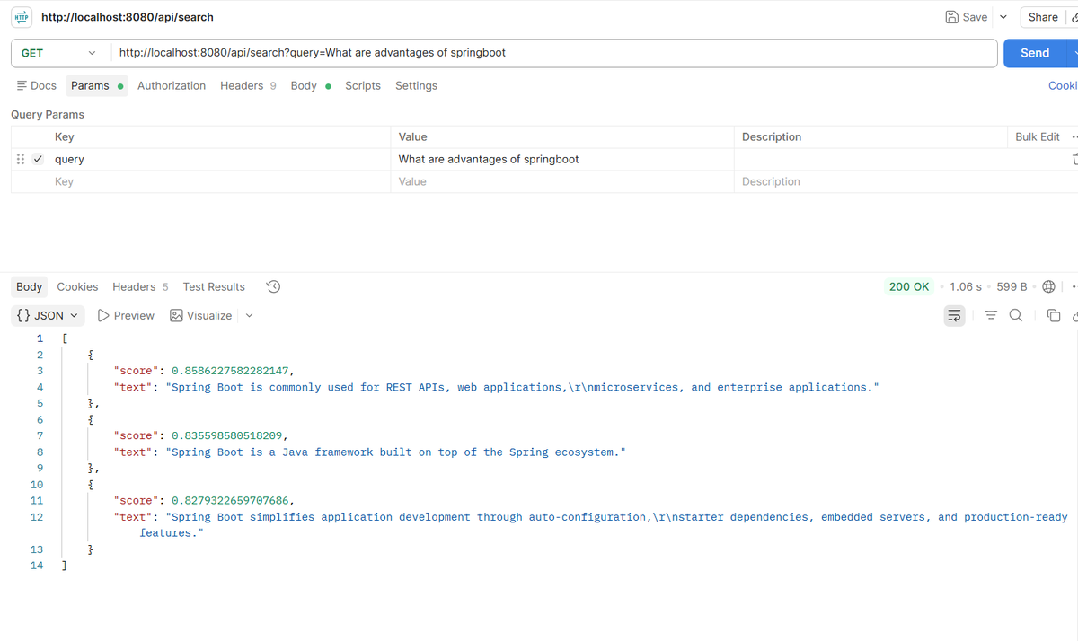Click the Share button
Screen dimensions: 1078x641
click(x=1043, y=17)
